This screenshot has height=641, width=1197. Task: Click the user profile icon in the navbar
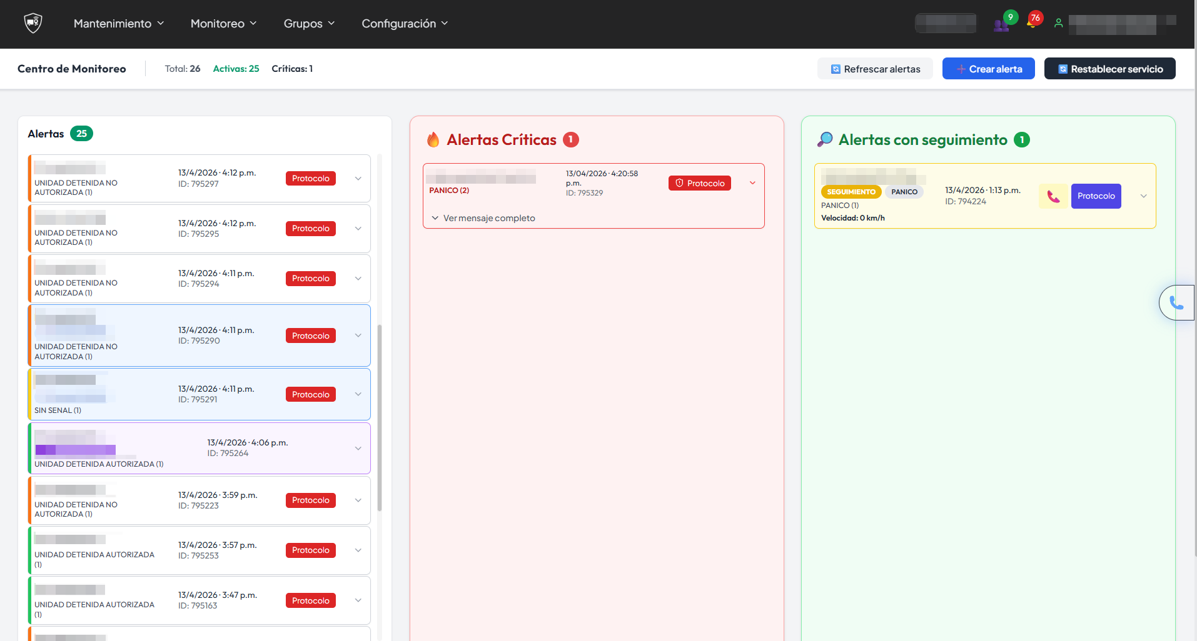click(x=1058, y=23)
